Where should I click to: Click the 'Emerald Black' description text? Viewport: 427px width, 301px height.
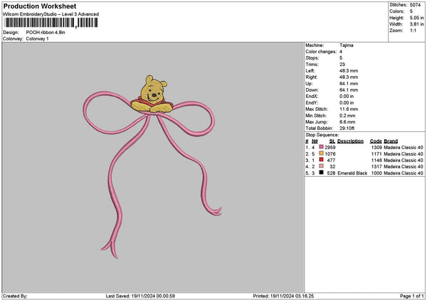[x=352, y=173]
